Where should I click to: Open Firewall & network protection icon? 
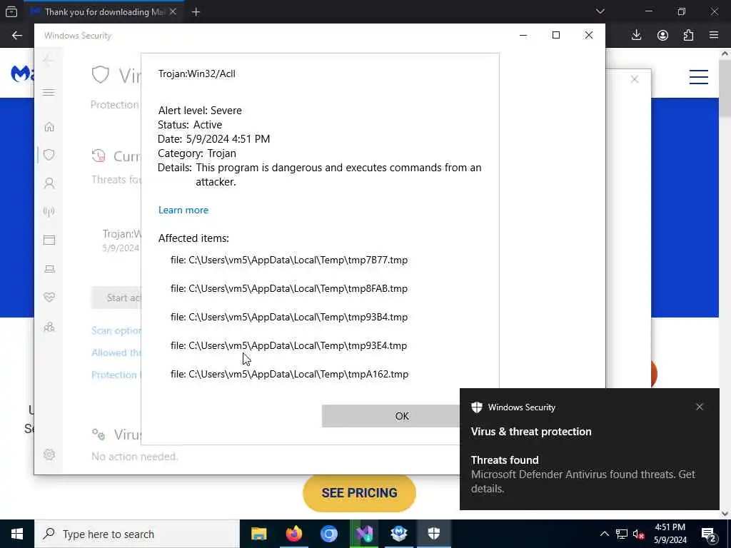49,211
